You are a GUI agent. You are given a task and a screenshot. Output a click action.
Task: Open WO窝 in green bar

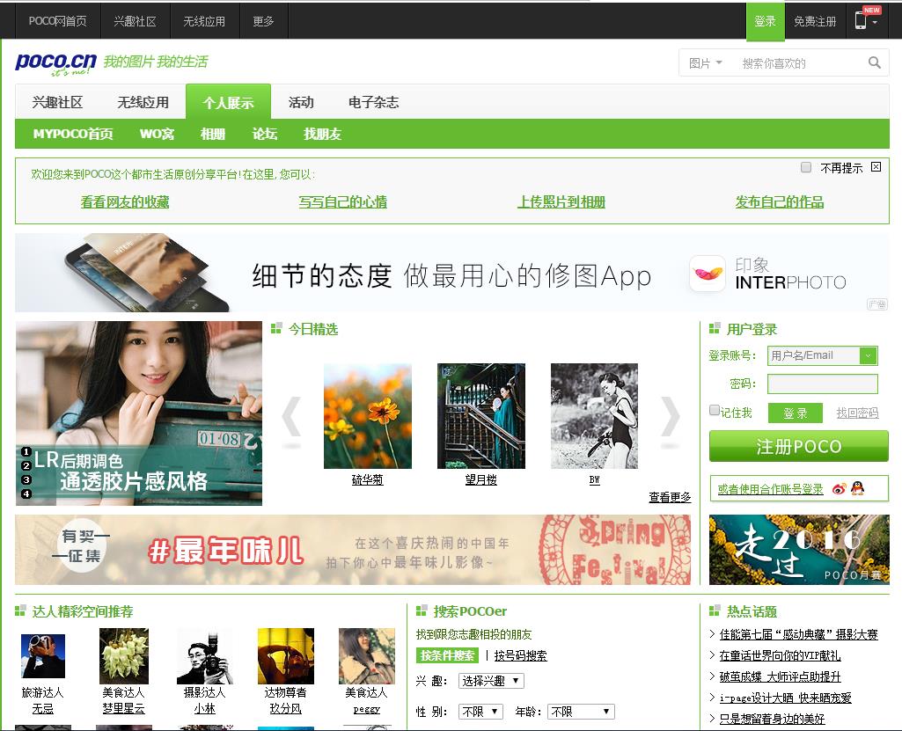coord(157,134)
